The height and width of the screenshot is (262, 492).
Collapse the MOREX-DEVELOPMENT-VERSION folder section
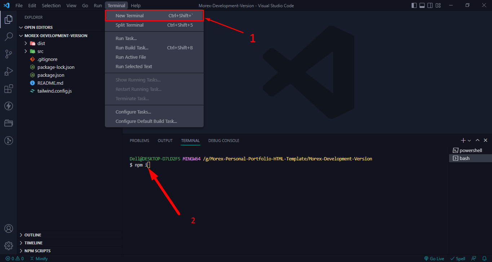[x=70, y=36]
